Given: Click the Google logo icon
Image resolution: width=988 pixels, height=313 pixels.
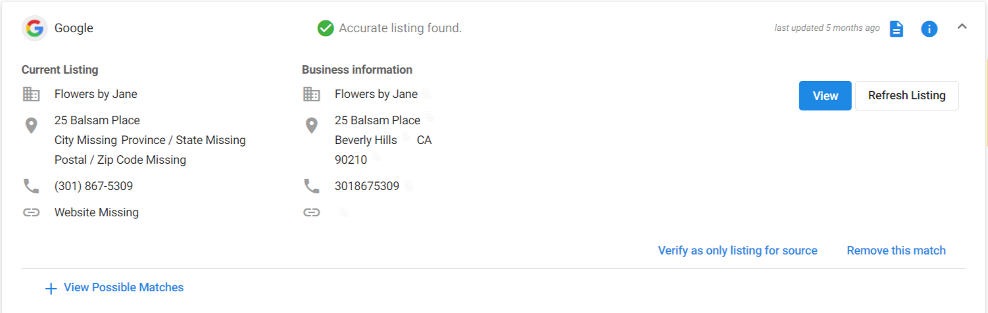Looking at the screenshot, I should 34,28.
